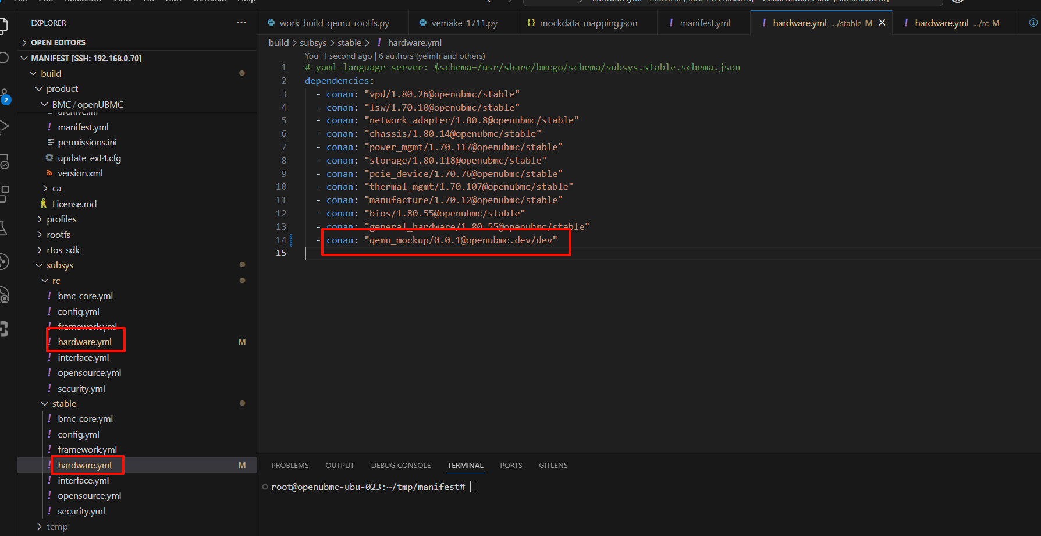This screenshot has width=1041, height=536.
Task: Open the Testing flask view
Action: [3, 228]
